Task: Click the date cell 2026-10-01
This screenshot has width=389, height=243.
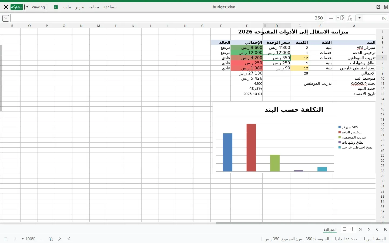Action: click(x=247, y=94)
